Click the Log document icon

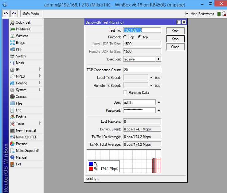(12, 110)
